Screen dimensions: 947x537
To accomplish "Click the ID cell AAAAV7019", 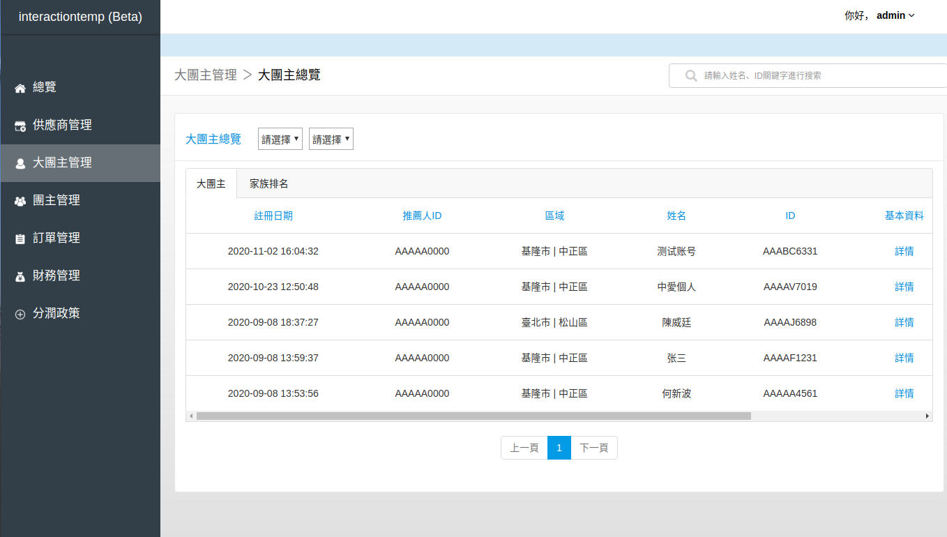I will tap(790, 287).
